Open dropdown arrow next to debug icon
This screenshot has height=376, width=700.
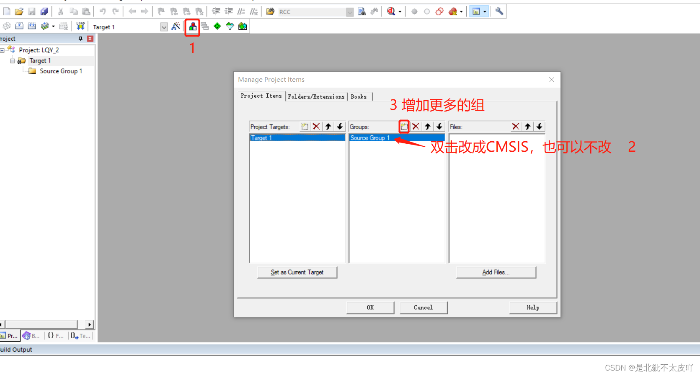(400, 12)
